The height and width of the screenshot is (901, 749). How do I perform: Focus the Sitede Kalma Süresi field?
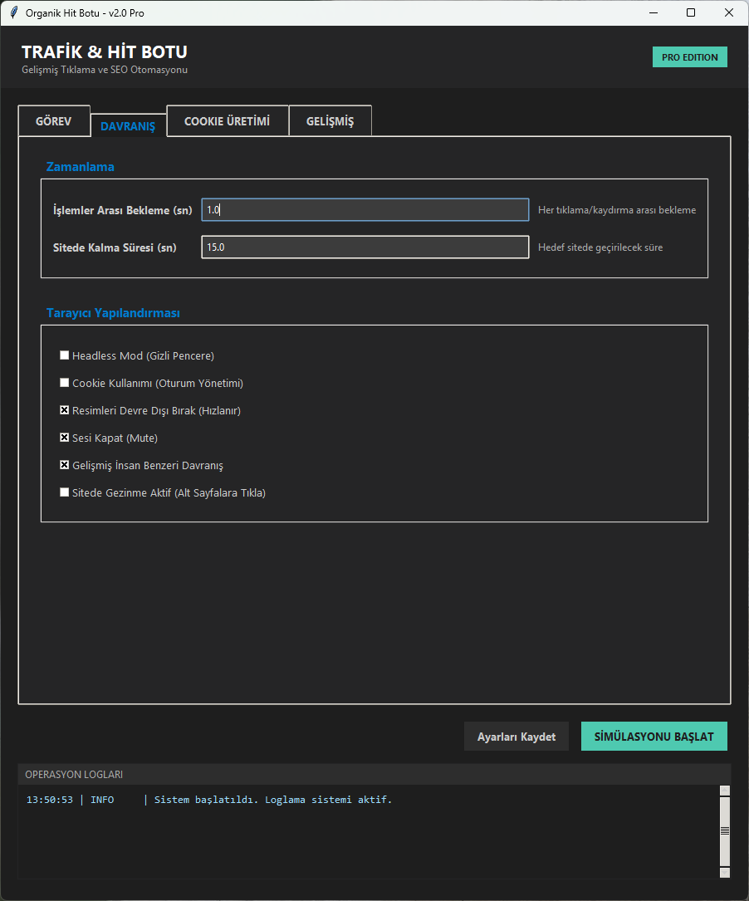coord(365,247)
